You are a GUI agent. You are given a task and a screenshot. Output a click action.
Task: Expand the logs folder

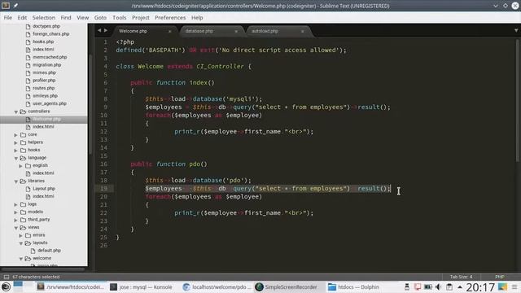click(16, 204)
